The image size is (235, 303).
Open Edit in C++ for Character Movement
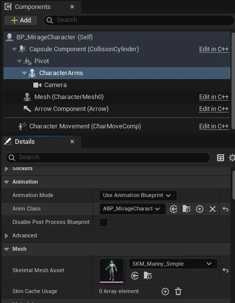pos(214,126)
